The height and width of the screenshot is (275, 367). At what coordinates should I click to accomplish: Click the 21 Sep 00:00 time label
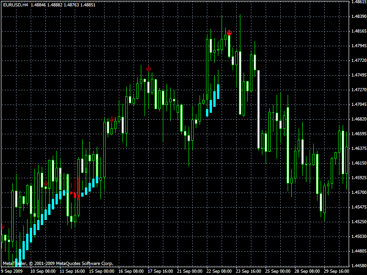(x=190, y=271)
